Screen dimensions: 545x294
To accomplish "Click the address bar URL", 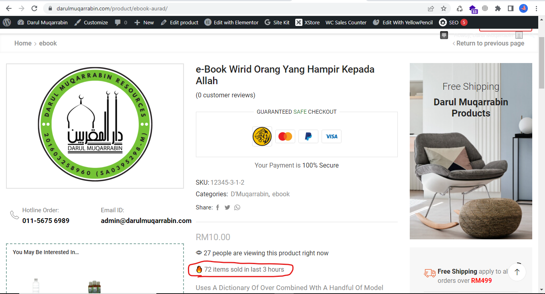I will [113, 8].
